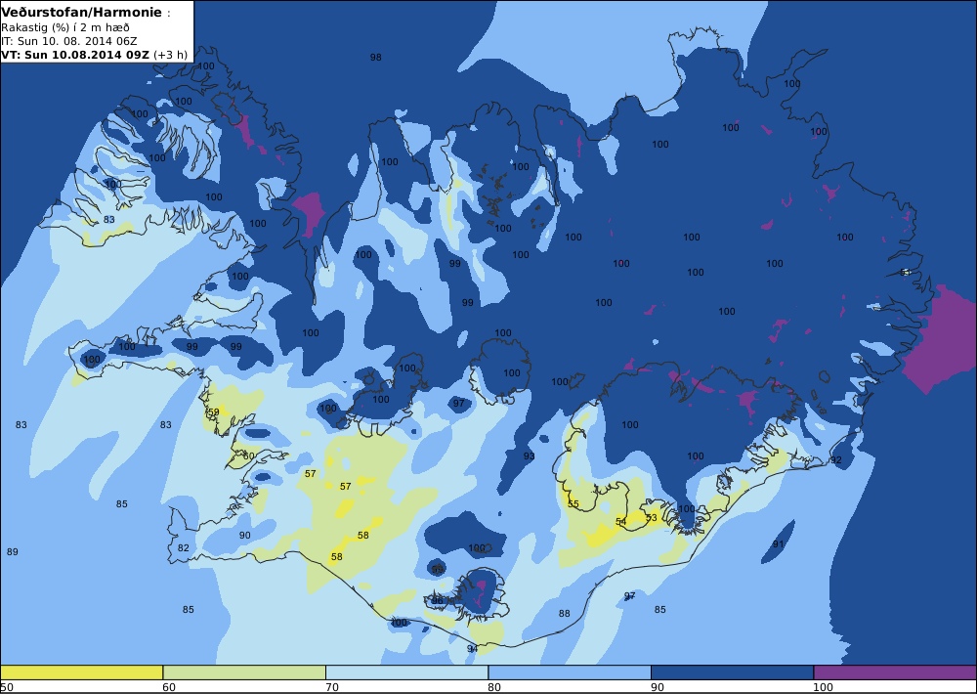This screenshot has height=694, width=977.
Task: Click the 59 humidity value on the map
Action: (x=214, y=412)
